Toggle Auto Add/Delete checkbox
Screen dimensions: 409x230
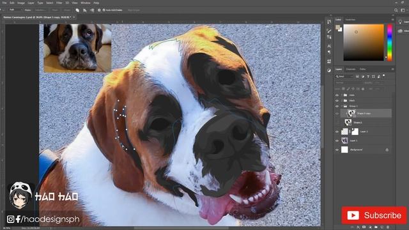point(104,10)
